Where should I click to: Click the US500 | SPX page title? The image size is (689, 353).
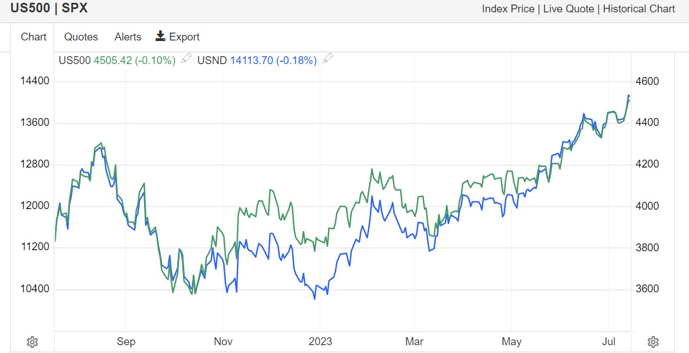[x=49, y=9]
